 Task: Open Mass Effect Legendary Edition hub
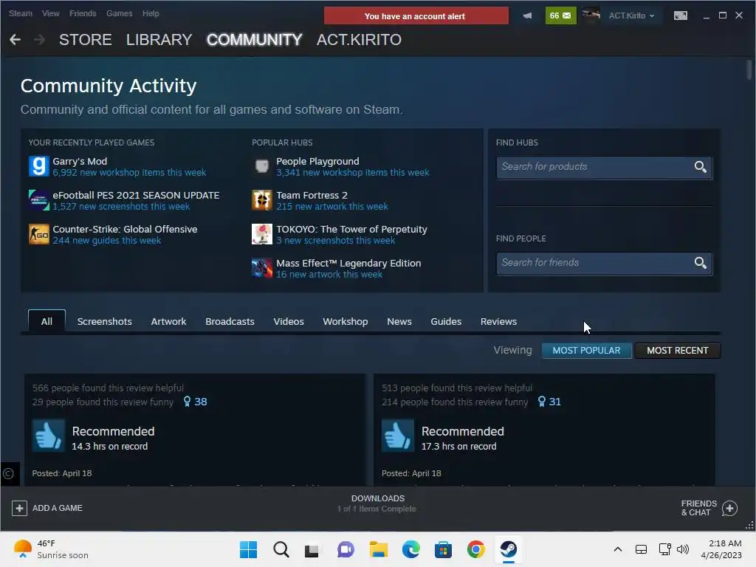[x=348, y=263]
